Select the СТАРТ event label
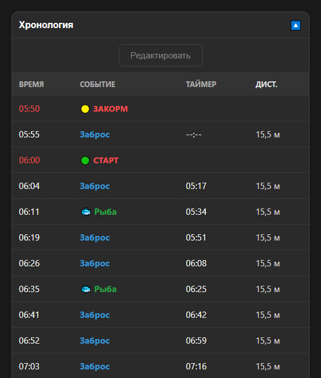The height and width of the screenshot is (378, 321). [106, 160]
